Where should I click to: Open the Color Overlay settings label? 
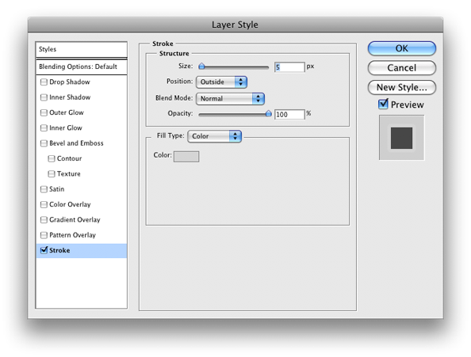[70, 204]
